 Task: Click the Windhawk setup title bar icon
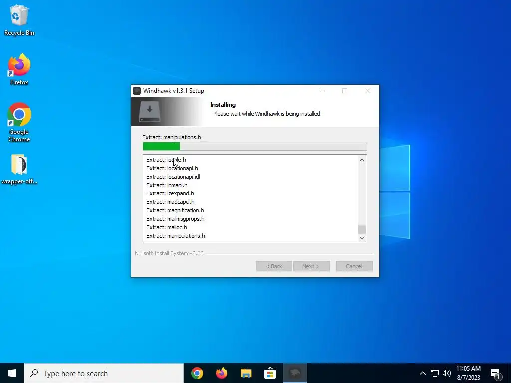click(x=137, y=91)
